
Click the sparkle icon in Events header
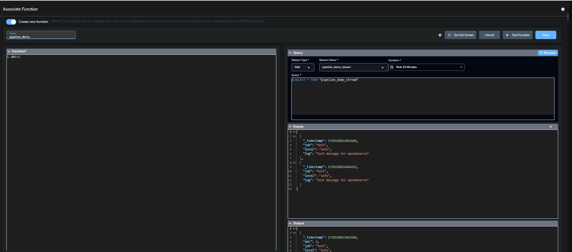tap(551, 127)
